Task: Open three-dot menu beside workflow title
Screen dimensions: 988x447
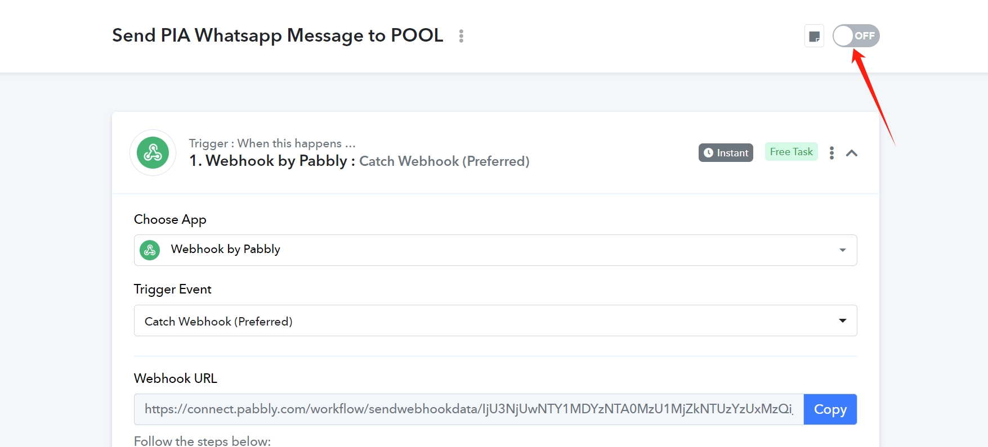Action: tap(461, 36)
